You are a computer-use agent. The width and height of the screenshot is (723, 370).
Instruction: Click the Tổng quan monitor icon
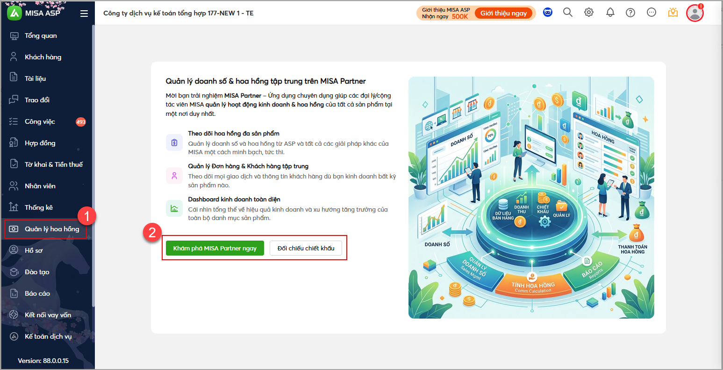14,36
